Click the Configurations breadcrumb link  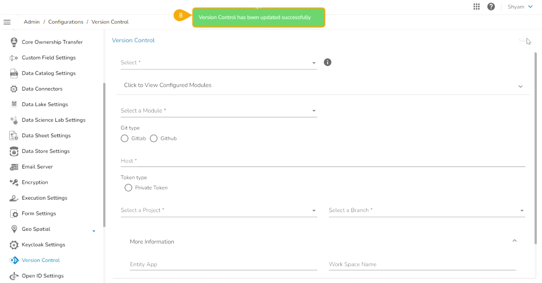click(x=66, y=22)
